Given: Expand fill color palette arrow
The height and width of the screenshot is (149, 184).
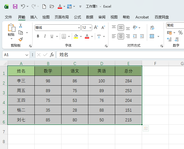Looking at the screenshot, I should pos(81,36).
